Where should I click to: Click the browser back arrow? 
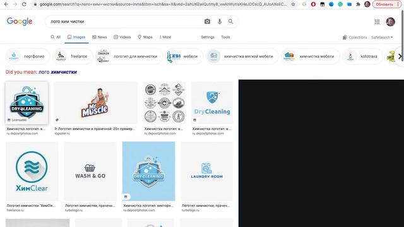(x=6, y=4)
